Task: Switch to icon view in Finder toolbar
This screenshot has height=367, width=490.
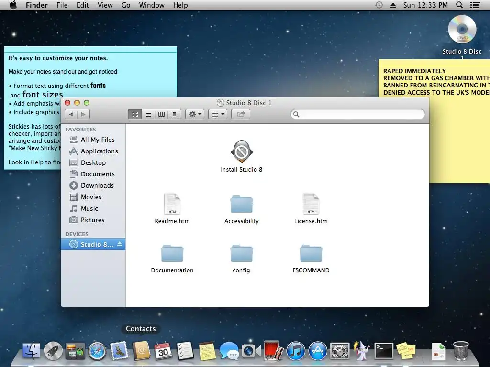Action: pyautogui.click(x=135, y=114)
